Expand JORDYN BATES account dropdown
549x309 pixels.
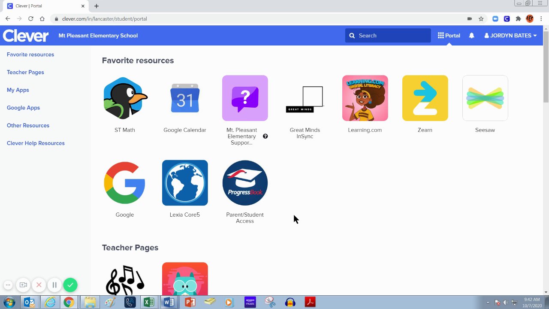(x=510, y=36)
